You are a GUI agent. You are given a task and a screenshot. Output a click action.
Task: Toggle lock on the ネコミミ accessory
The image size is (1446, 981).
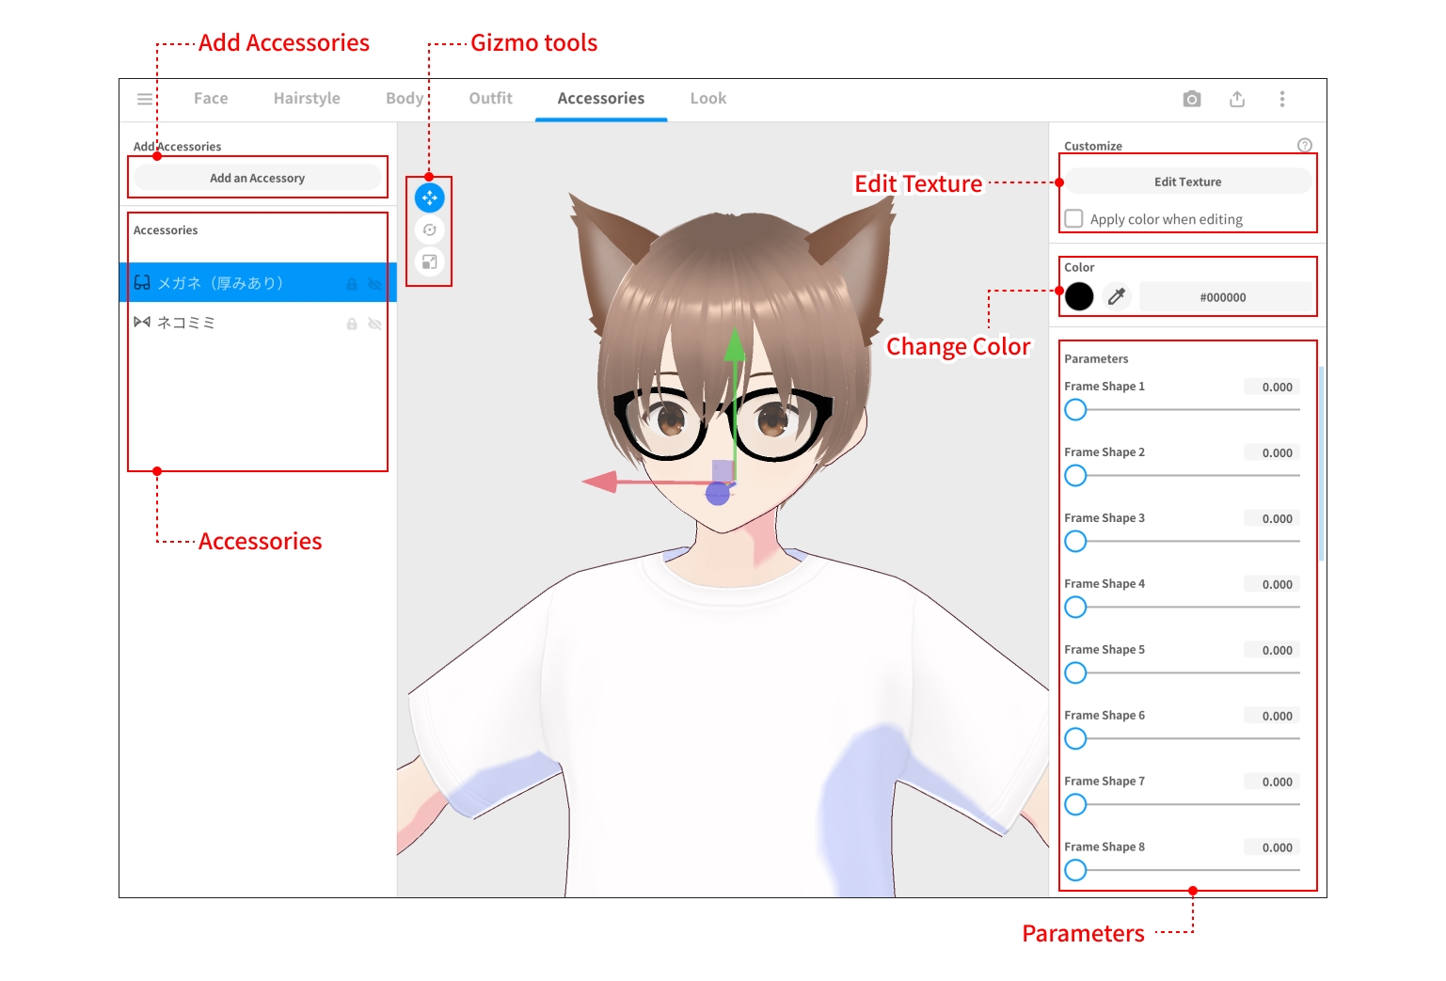click(x=352, y=324)
